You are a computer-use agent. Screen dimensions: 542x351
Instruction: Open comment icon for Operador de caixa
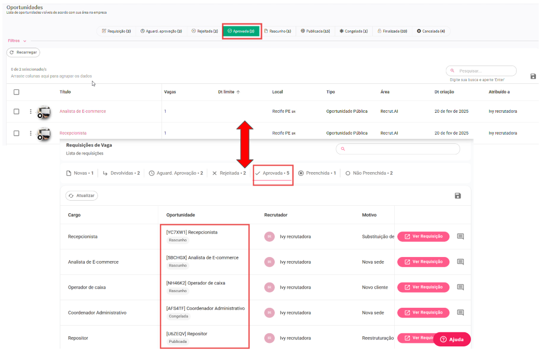(460, 287)
